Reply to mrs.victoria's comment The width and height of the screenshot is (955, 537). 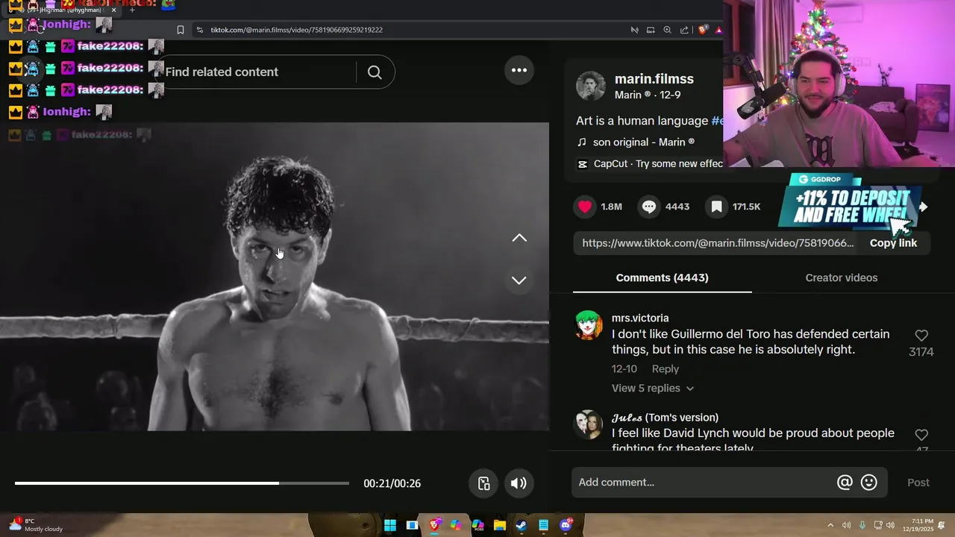pyautogui.click(x=665, y=369)
